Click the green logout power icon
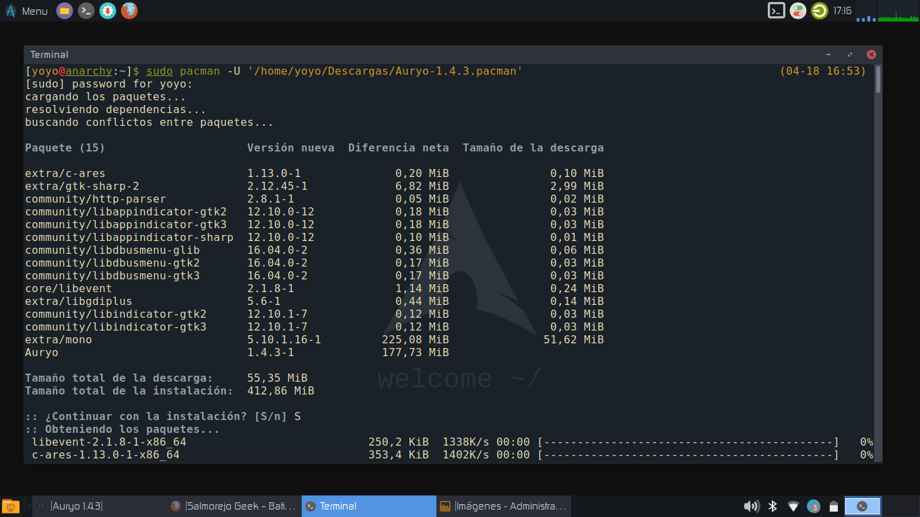Screen dimensions: 920x517 pyautogui.click(x=819, y=11)
